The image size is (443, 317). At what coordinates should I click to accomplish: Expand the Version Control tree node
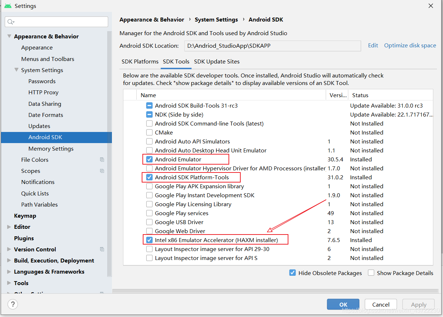coord(9,249)
